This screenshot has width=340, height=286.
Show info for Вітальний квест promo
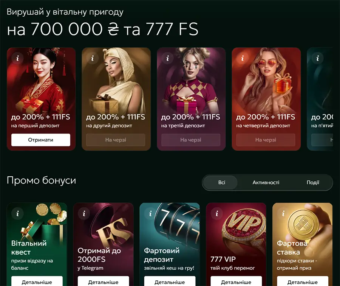pos(17,214)
